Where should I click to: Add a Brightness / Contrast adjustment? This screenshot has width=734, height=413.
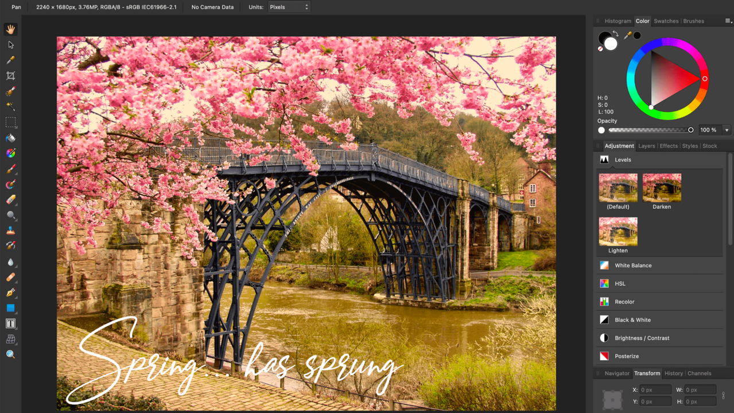click(642, 338)
